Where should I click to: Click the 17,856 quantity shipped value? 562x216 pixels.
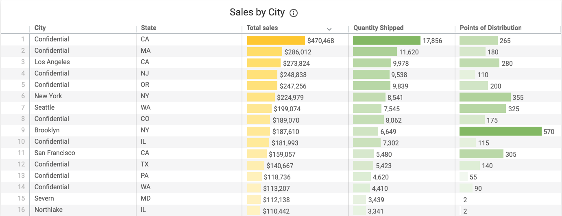click(x=432, y=41)
